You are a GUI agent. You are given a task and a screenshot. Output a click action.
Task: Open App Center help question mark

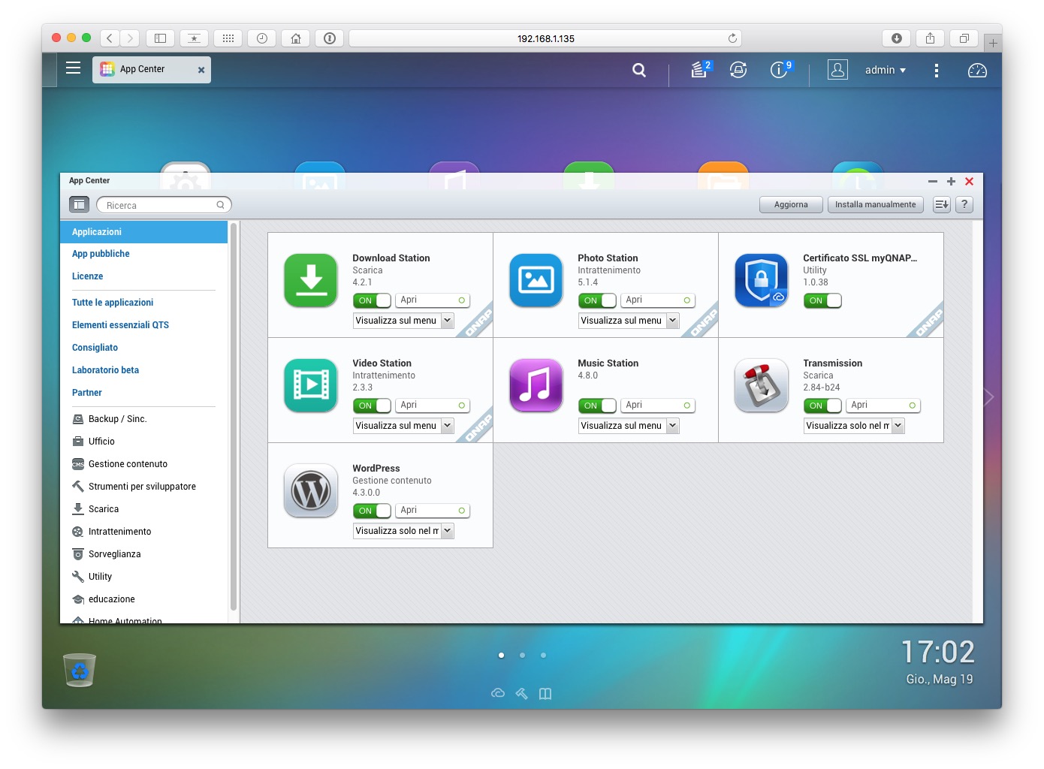[x=964, y=204]
